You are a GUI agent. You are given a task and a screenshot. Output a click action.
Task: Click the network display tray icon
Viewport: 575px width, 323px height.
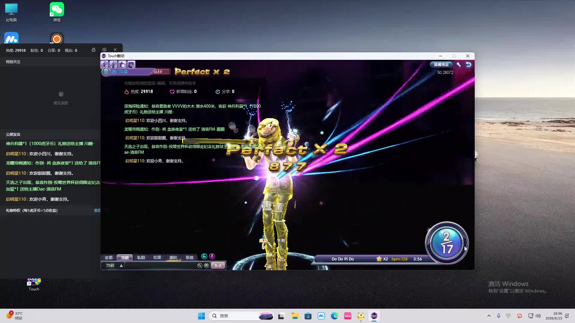point(531,316)
